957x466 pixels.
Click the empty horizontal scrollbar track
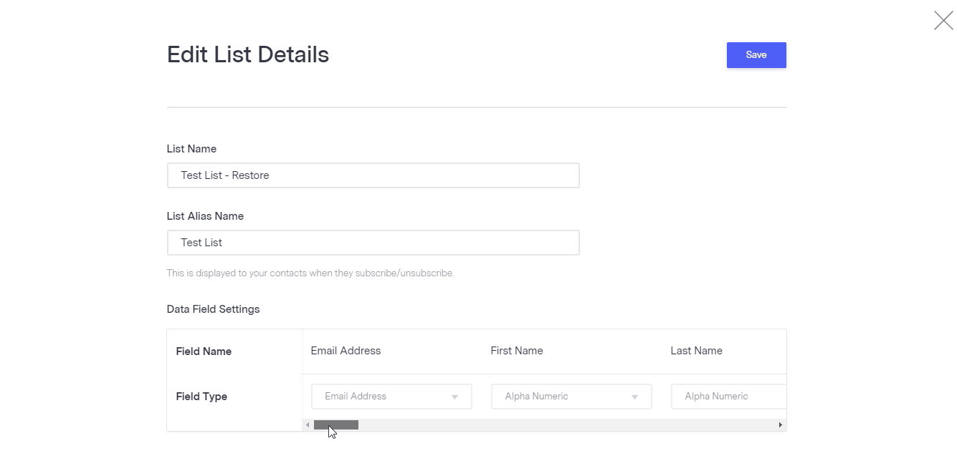click(x=566, y=425)
